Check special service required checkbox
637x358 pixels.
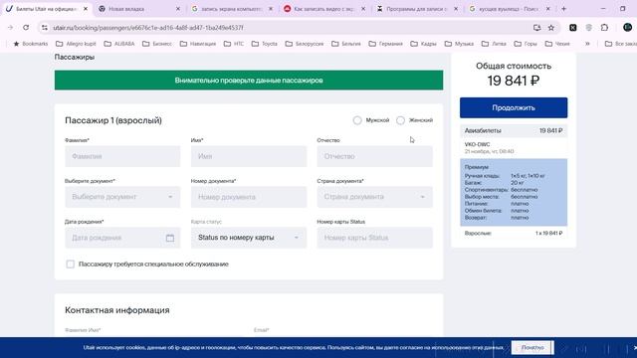[71, 265]
